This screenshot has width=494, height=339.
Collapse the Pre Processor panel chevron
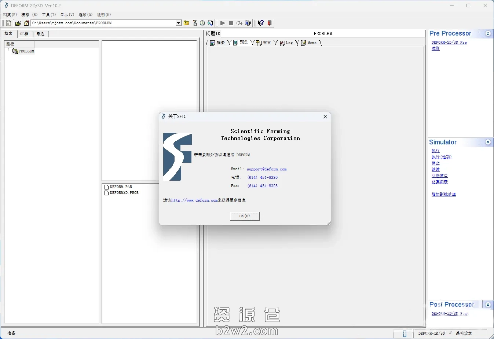coord(488,33)
